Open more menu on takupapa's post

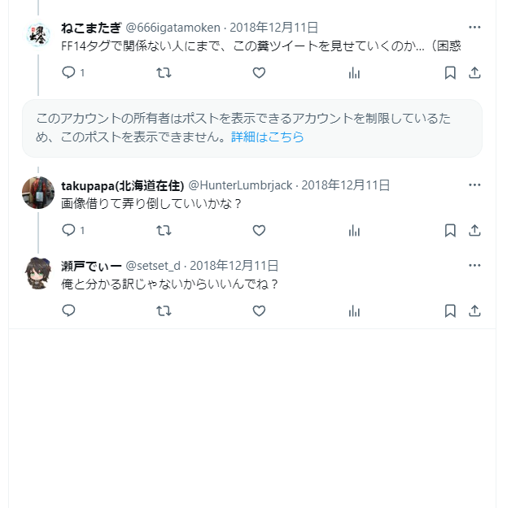[x=475, y=185]
